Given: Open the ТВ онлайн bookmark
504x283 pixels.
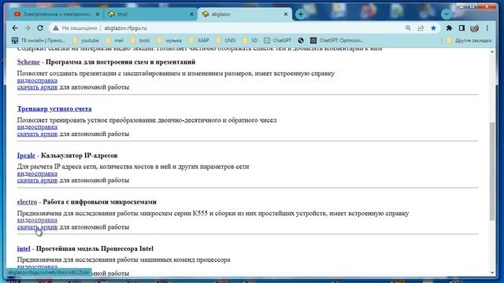Looking at the screenshot, I should click(39, 40).
